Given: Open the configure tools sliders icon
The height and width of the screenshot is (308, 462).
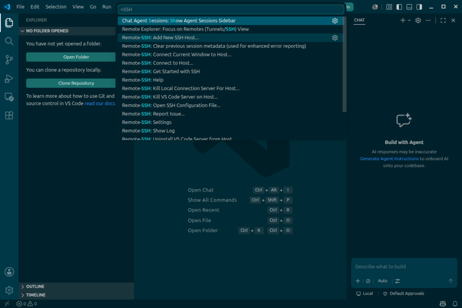Looking at the screenshot, I should 397,281.
